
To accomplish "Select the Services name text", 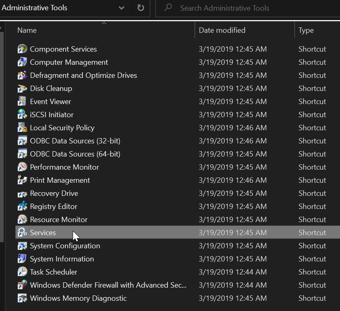I will (x=43, y=233).
